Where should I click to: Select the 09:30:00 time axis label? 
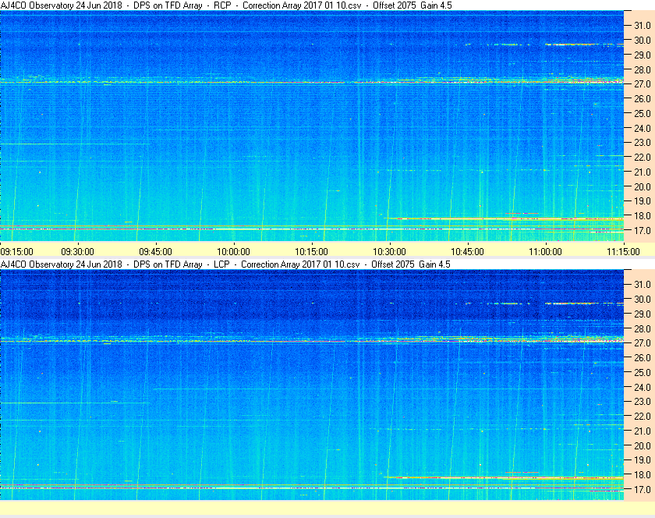click(x=78, y=252)
